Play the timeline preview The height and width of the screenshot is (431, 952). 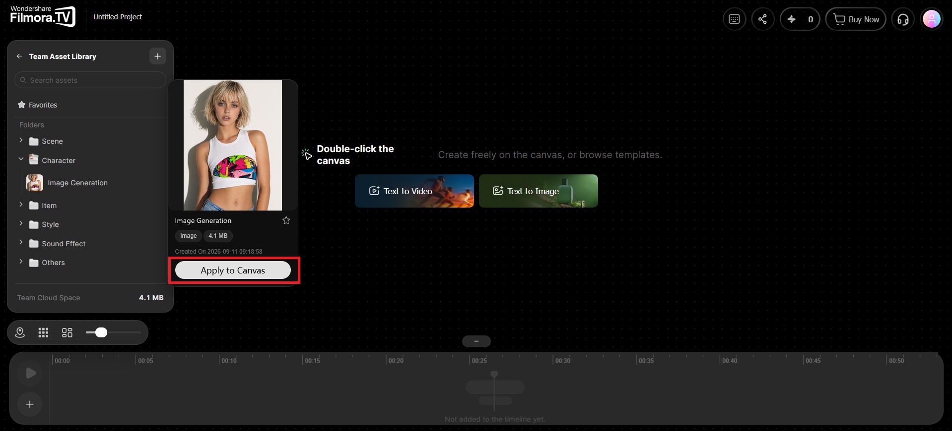(x=30, y=373)
